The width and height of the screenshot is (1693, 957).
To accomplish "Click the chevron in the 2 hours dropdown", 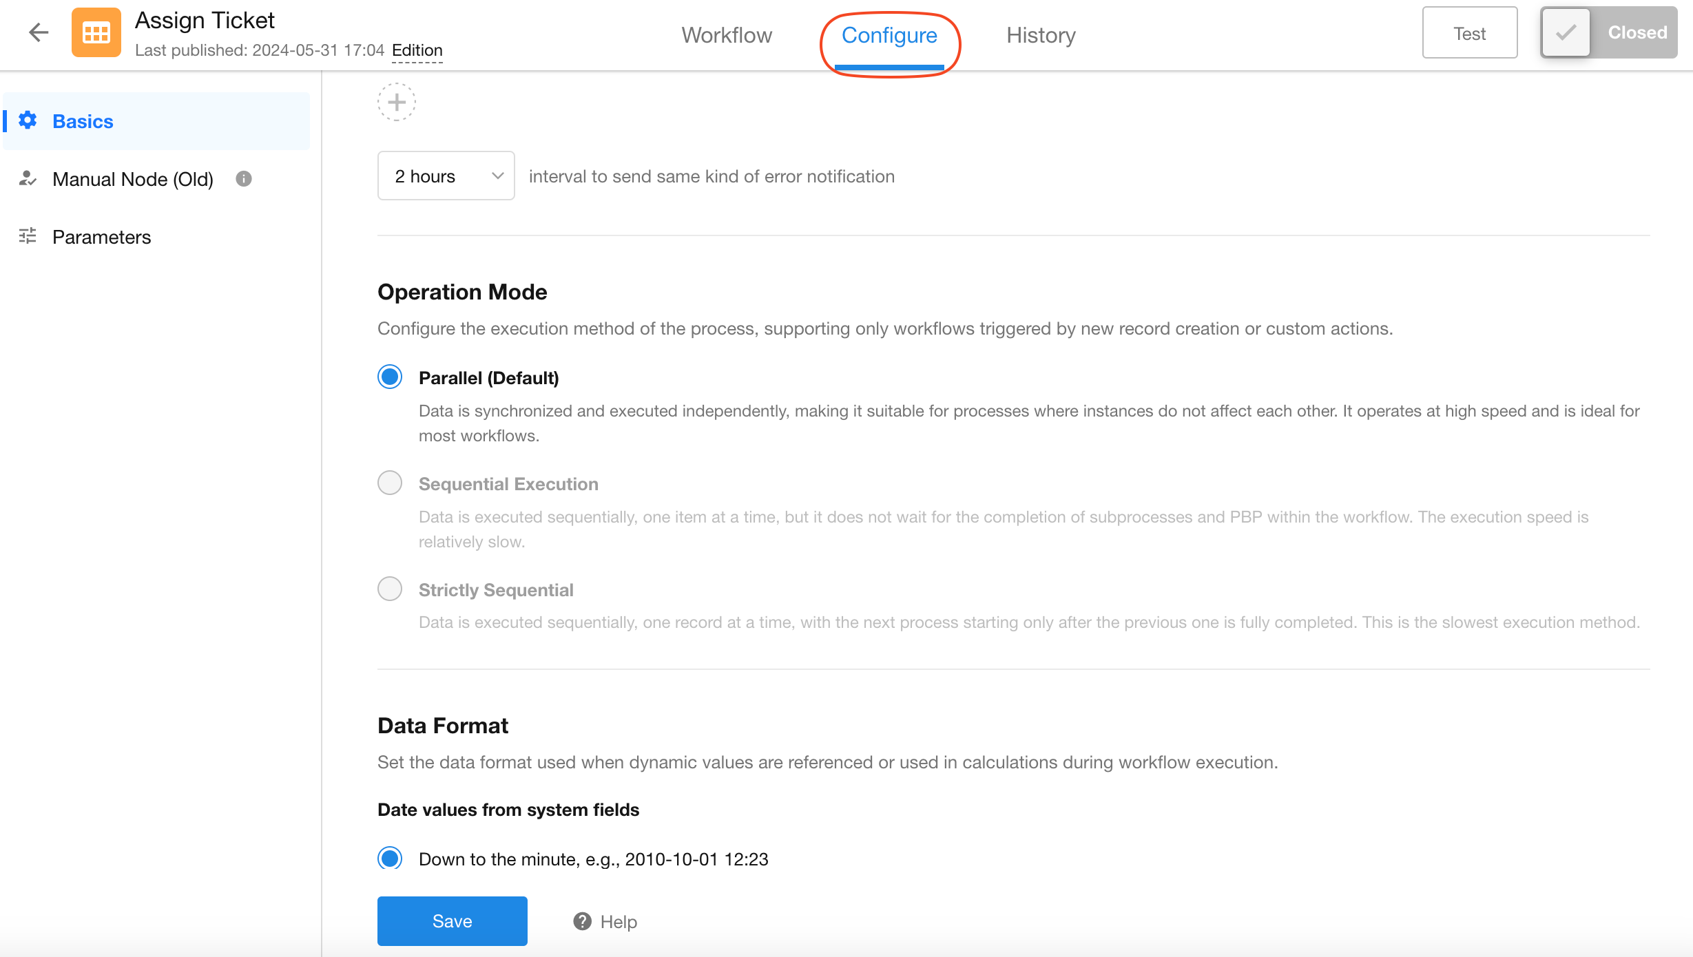I will pyautogui.click(x=497, y=176).
